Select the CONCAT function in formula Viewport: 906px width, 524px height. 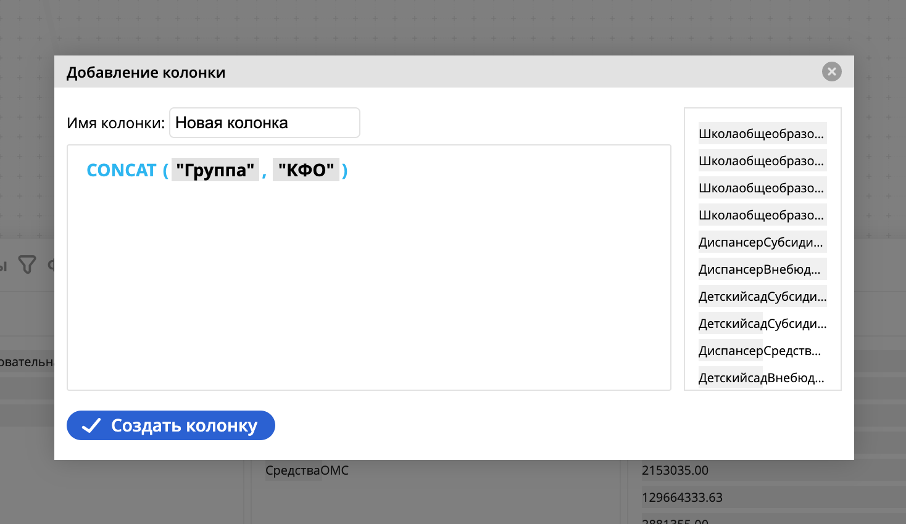(x=122, y=170)
